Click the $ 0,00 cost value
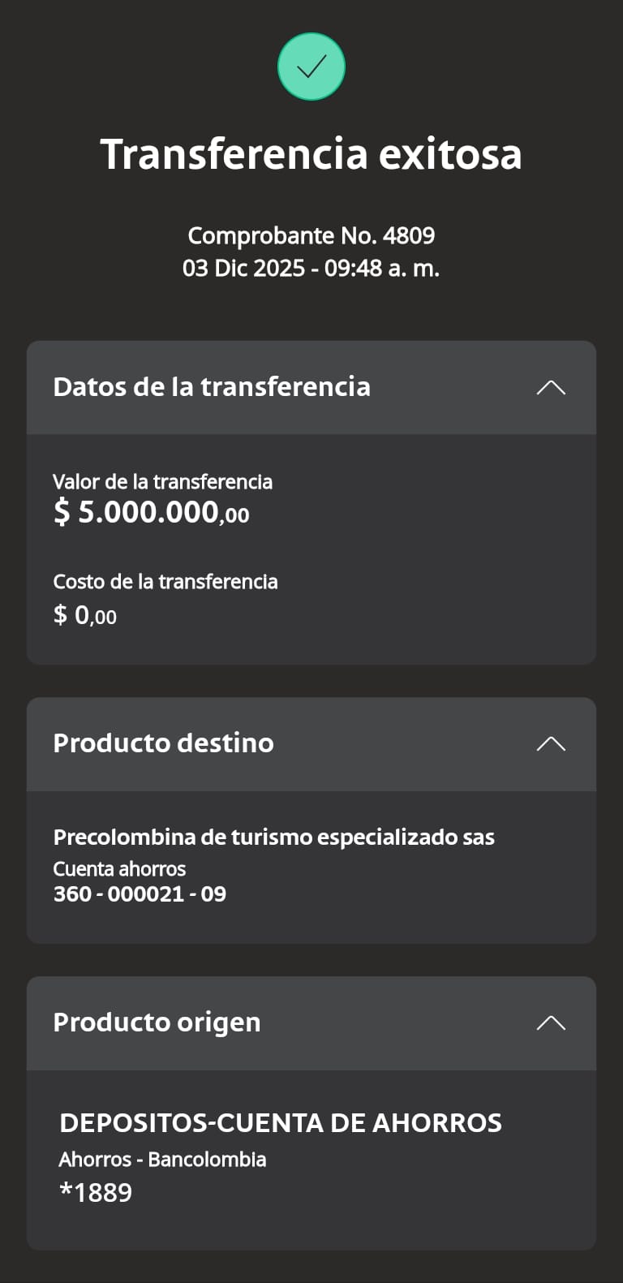 pyautogui.click(x=85, y=615)
